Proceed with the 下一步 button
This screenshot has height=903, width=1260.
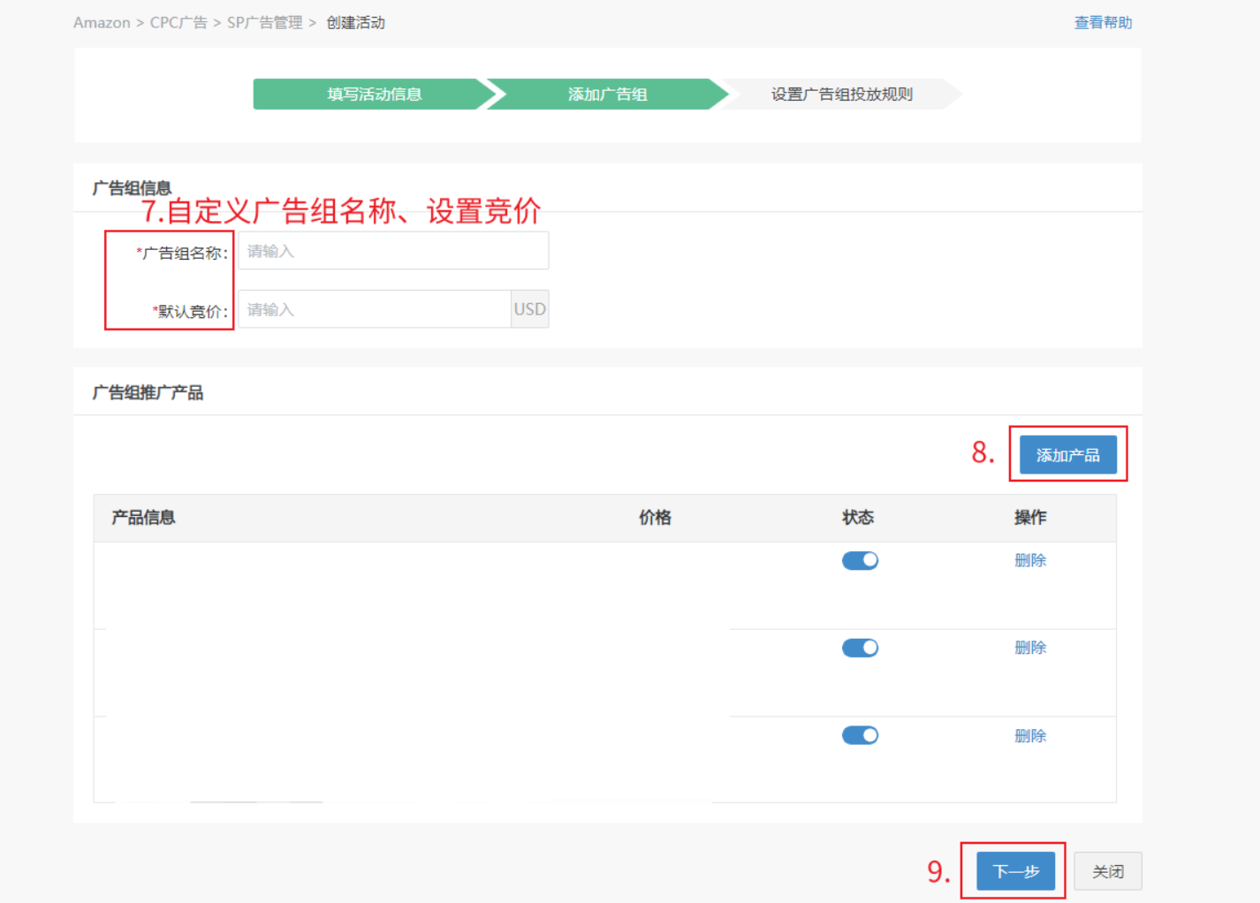[x=1015, y=872]
